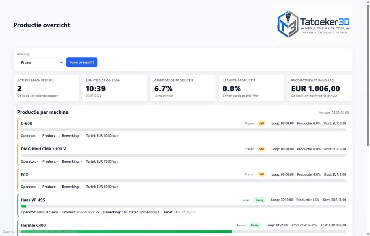Click the Run-tijd 10:39 card
The image size is (370, 236).
[114, 88]
